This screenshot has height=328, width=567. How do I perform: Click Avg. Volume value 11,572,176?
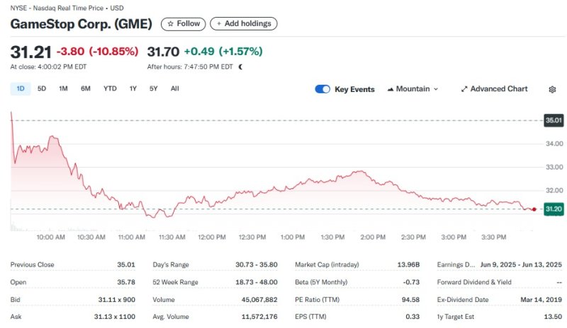[x=259, y=317]
